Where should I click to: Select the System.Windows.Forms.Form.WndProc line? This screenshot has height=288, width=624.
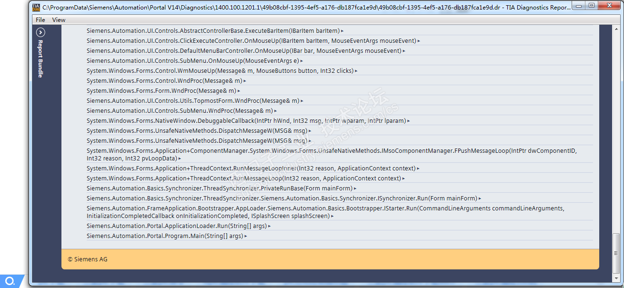[x=161, y=91]
